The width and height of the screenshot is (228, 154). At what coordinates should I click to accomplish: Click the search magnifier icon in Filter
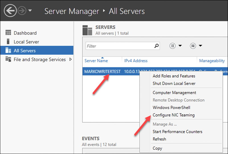coord(156,46)
